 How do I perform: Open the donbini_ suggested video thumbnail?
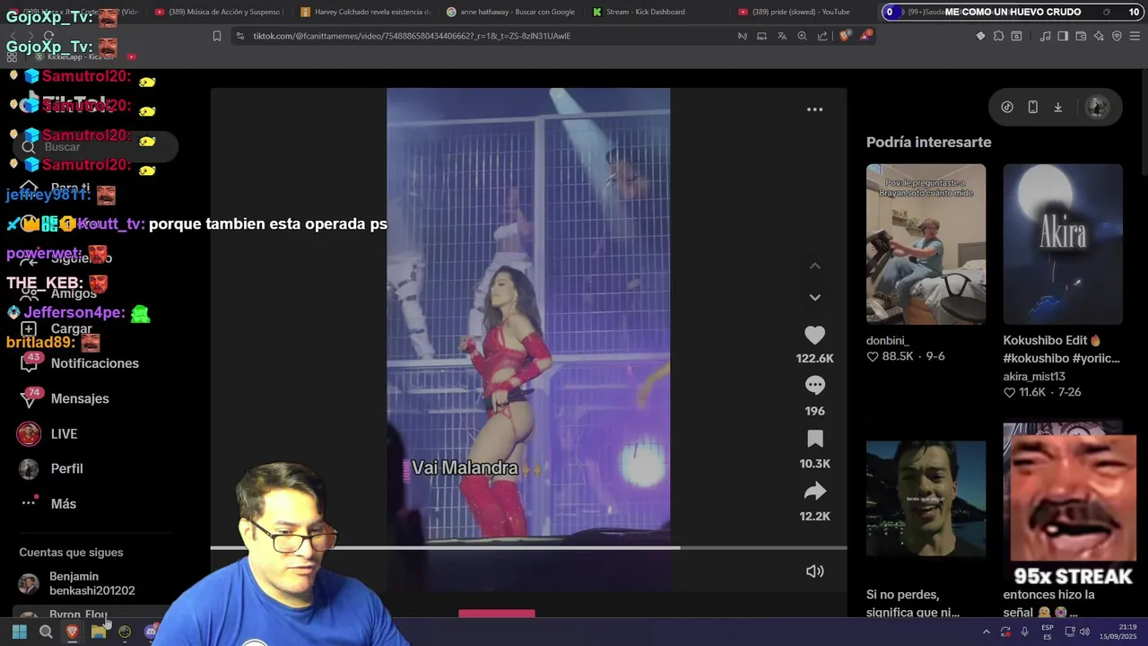pos(926,244)
